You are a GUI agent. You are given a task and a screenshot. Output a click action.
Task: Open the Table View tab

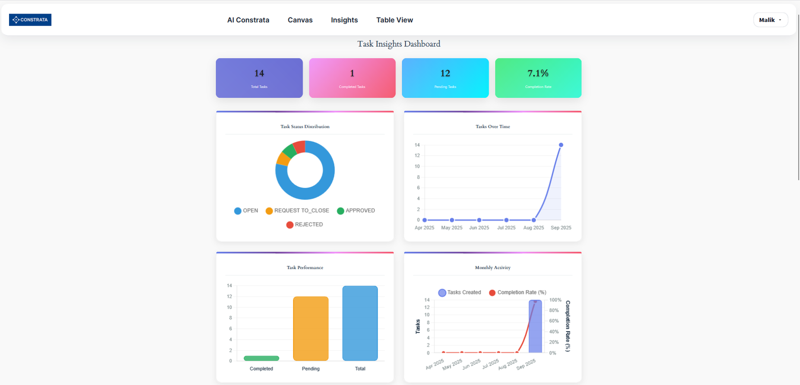(x=394, y=20)
